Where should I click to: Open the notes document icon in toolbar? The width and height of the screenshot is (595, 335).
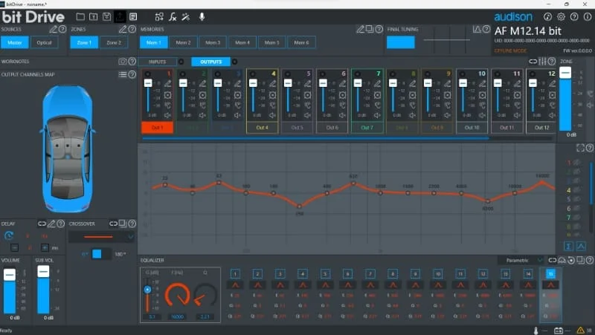(x=133, y=16)
